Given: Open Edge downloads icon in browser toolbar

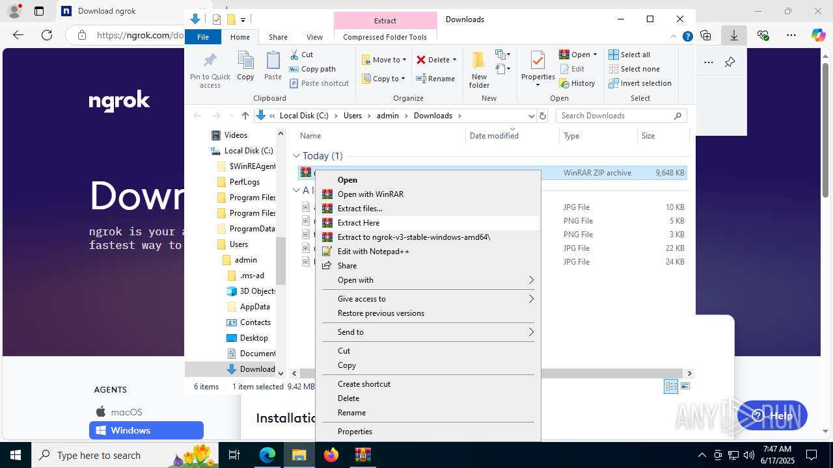Looking at the screenshot, I should coord(734,35).
